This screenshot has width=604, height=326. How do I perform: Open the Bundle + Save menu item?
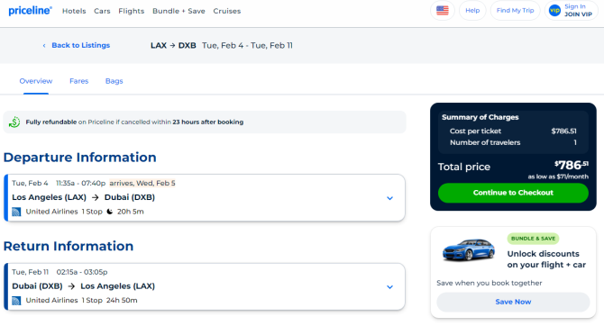point(178,11)
